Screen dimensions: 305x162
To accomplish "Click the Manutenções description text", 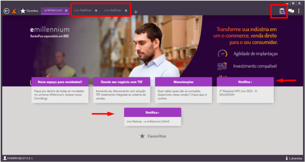I will [182, 95].
